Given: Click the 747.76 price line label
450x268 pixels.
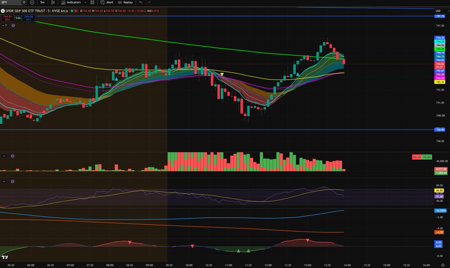Looking at the screenshot, I should (439, 16).
